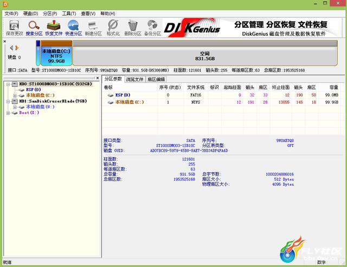Expand the Boot(X:) tree node
Image resolution: width=347 pixels, height=267 pixels.
click(8, 113)
